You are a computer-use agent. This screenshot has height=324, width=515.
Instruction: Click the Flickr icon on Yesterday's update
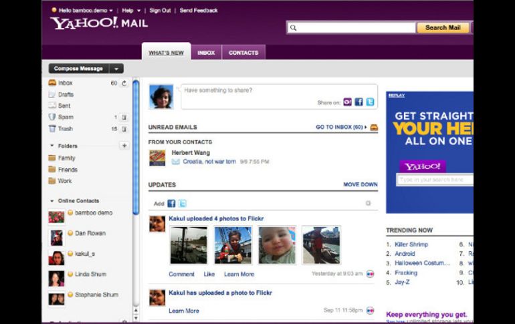click(371, 274)
